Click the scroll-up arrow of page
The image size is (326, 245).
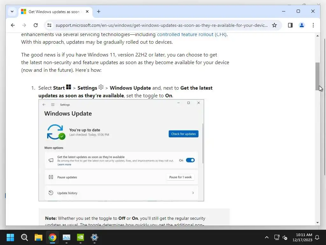pos(317,36)
